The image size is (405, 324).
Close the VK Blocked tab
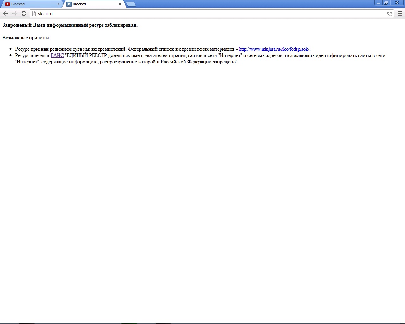(x=120, y=4)
